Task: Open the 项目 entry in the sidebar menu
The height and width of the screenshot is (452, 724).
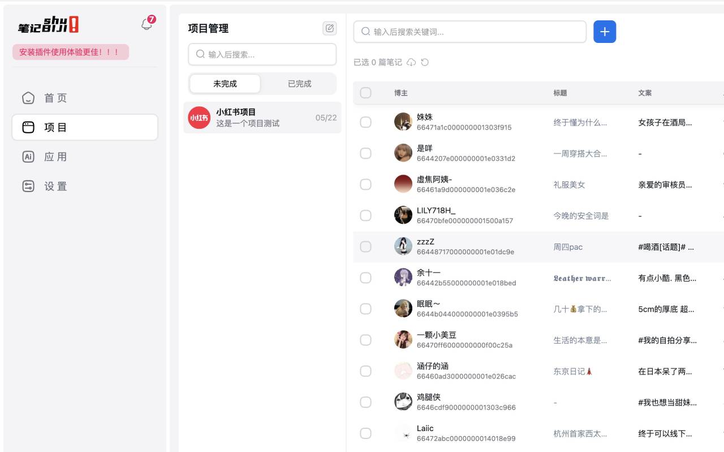Action: coord(55,127)
